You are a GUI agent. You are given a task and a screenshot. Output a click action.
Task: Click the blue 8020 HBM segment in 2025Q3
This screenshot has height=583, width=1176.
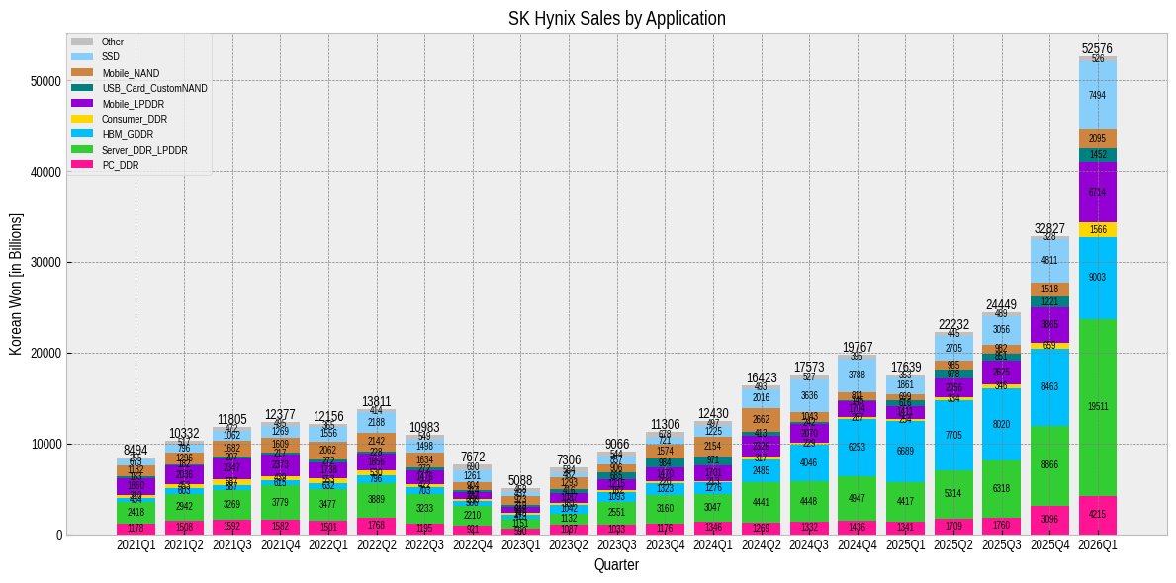(x=1001, y=424)
